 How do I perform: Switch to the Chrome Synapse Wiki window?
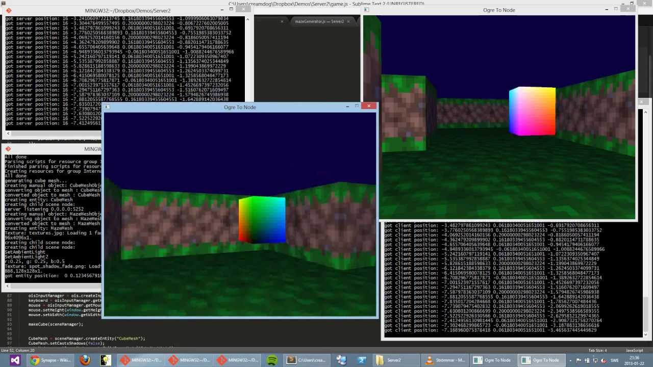pyautogui.click(x=50, y=360)
